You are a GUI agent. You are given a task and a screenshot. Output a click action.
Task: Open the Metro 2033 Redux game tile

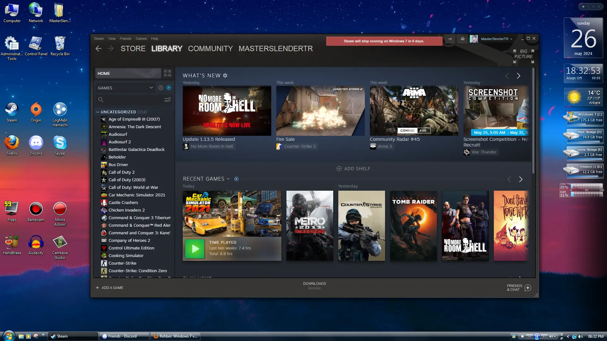point(310,225)
